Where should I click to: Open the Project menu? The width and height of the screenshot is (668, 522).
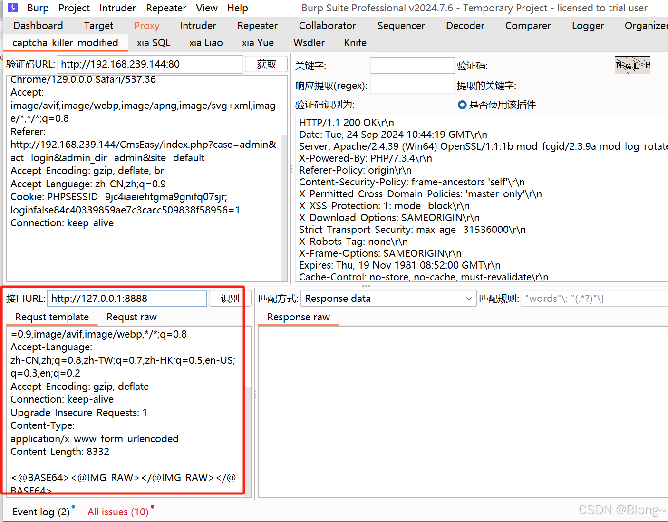tap(74, 8)
